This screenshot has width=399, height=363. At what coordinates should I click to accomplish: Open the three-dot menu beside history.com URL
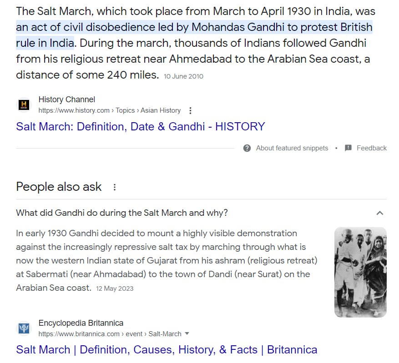tap(190, 110)
